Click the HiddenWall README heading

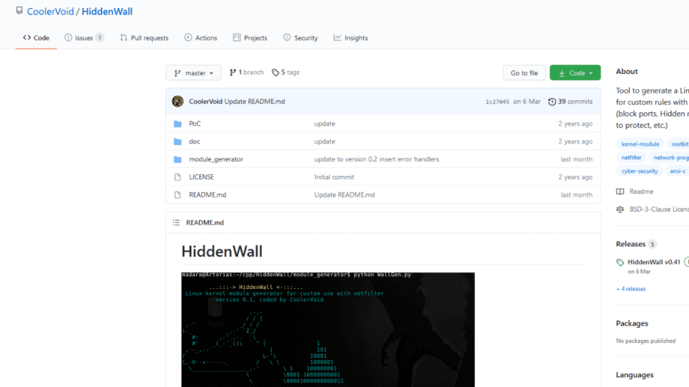coord(222,251)
